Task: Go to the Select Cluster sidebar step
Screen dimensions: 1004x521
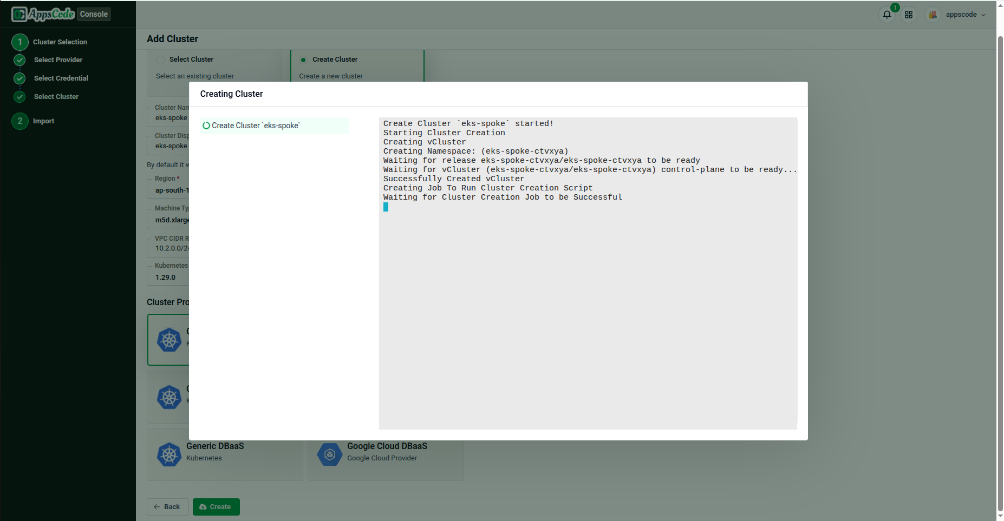Action: pos(56,97)
